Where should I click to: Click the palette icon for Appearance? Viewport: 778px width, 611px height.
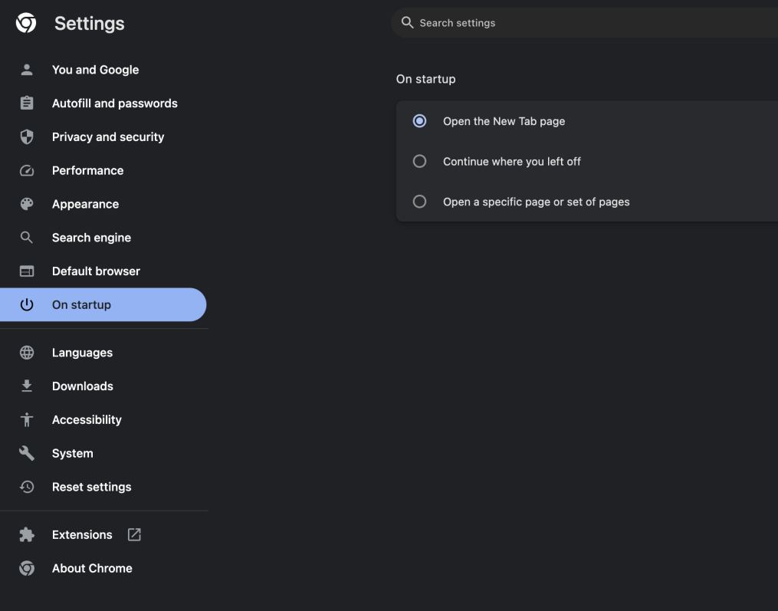click(x=27, y=204)
